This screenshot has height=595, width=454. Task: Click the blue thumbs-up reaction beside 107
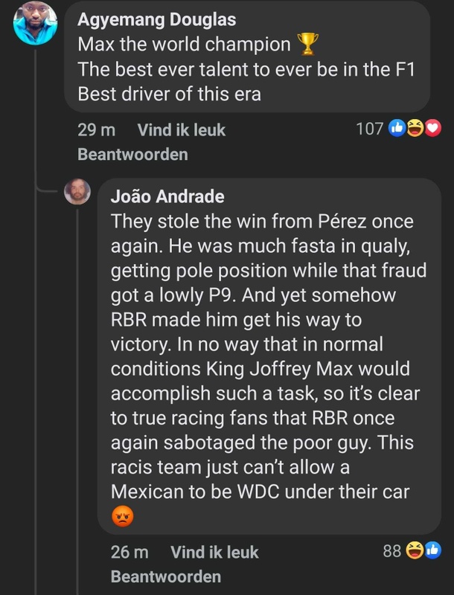pyautogui.click(x=397, y=129)
